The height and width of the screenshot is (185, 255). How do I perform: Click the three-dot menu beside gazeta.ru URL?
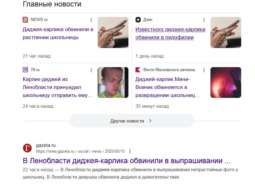tap(130, 151)
